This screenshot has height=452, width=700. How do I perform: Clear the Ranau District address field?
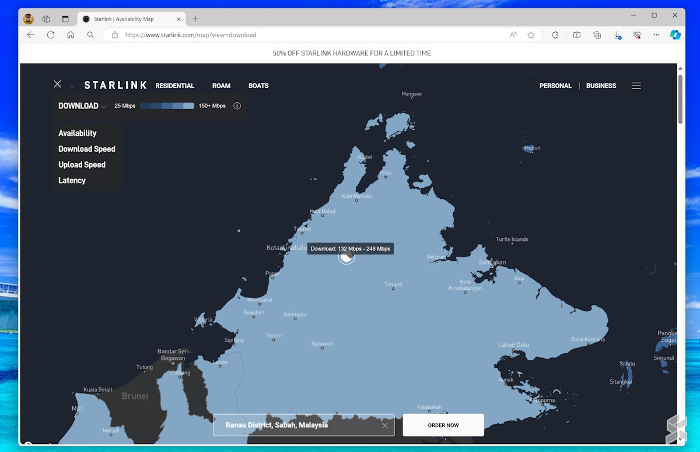point(384,425)
